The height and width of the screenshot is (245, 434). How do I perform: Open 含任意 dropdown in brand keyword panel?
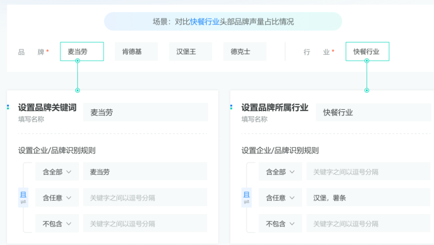57,198
